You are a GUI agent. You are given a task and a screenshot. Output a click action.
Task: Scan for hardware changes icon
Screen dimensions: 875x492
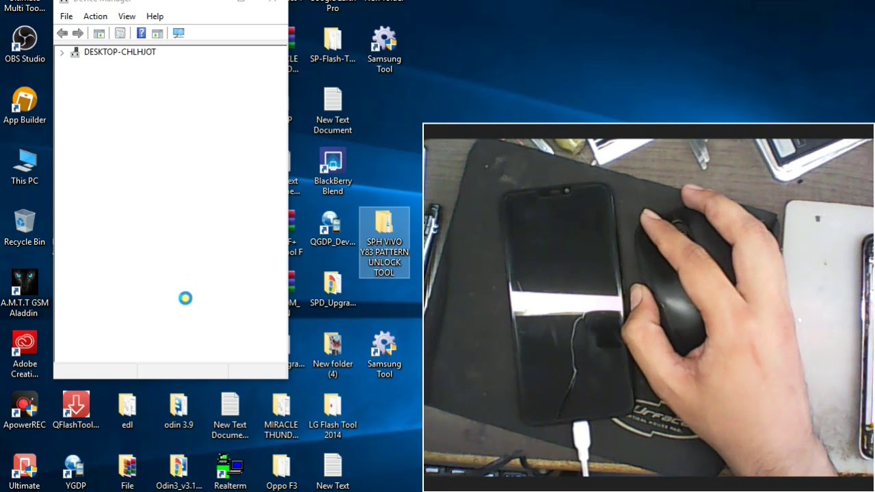178,33
